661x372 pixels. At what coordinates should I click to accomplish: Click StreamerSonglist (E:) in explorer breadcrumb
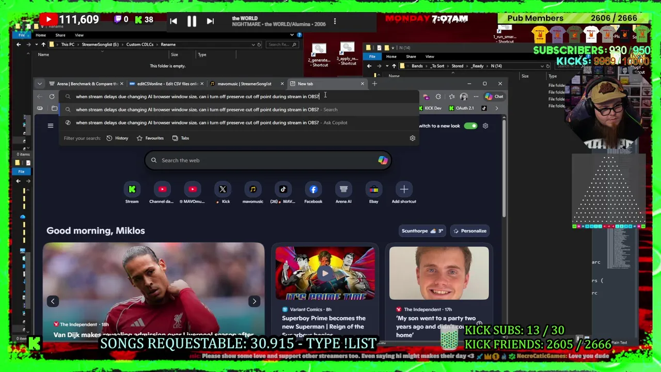[x=100, y=44]
